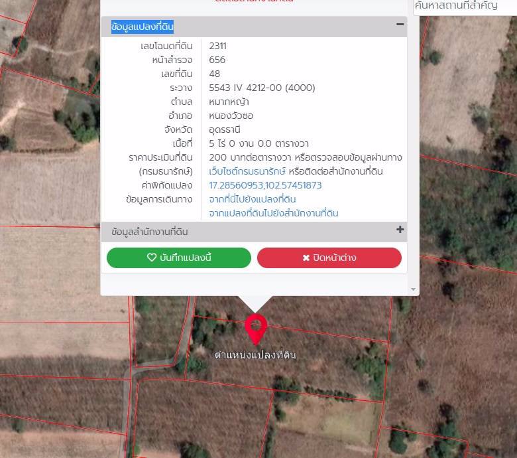Click the ตำแหน่งแปลงที่ดิน label under the pin
Viewport: 517px width, 458px height.
pos(255,355)
